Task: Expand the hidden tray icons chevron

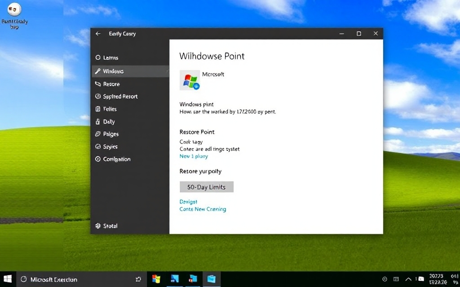Action: point(408,279)
